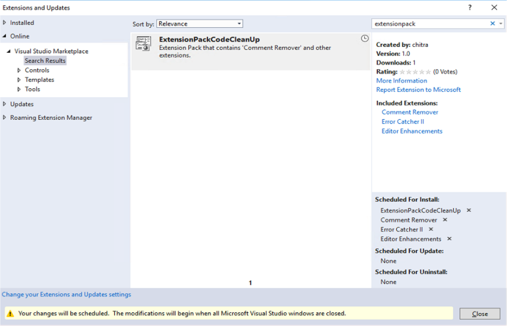507x326 pixels.
Task: Click the scheduled clock icon on ExtensionPackCodeCleanUp
Action: tap(365, 39)
